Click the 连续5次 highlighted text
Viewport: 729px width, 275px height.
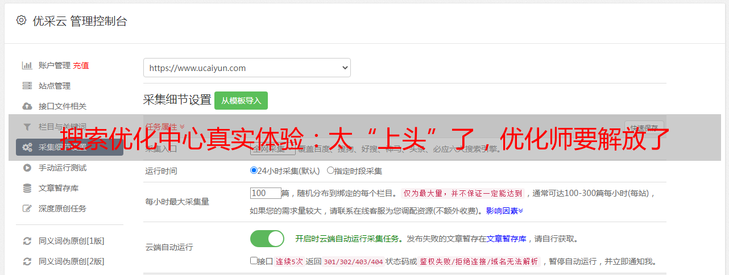click(x=289, y=262)
